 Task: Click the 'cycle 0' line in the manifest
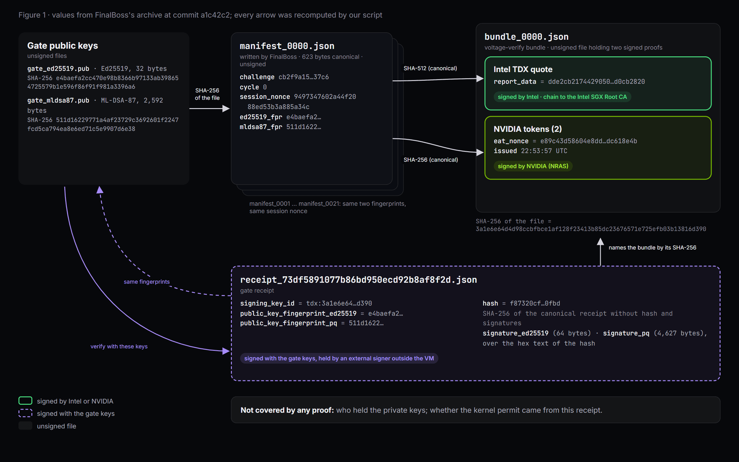(x=253, y=87)
